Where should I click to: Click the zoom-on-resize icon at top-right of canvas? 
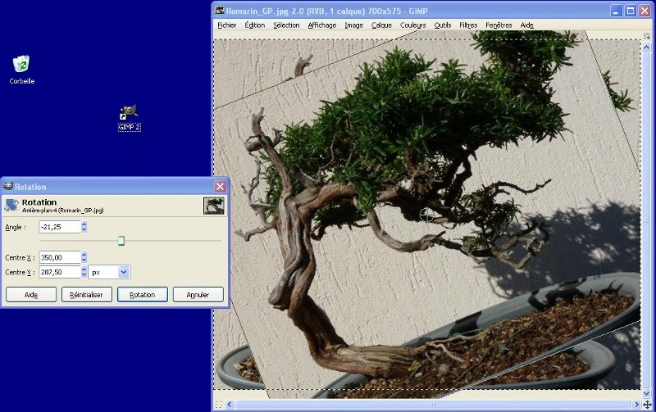pyautogui.click(x=647, y=36)
